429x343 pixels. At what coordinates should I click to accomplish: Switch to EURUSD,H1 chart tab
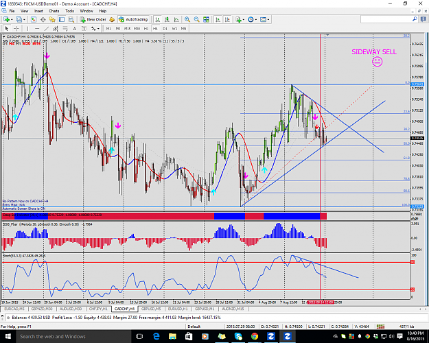pyautogui.click(x=178, y=309)
